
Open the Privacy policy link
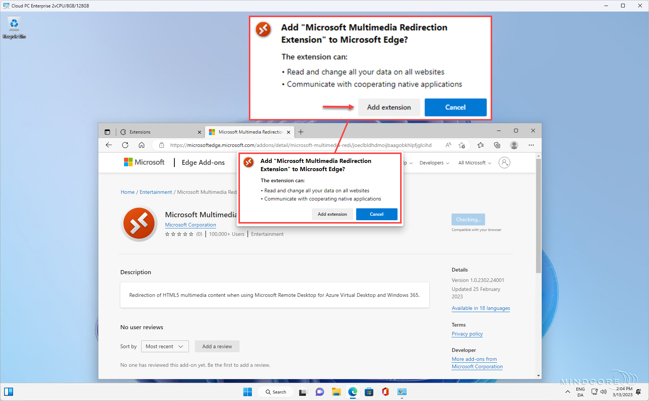[x=467, y=334]
